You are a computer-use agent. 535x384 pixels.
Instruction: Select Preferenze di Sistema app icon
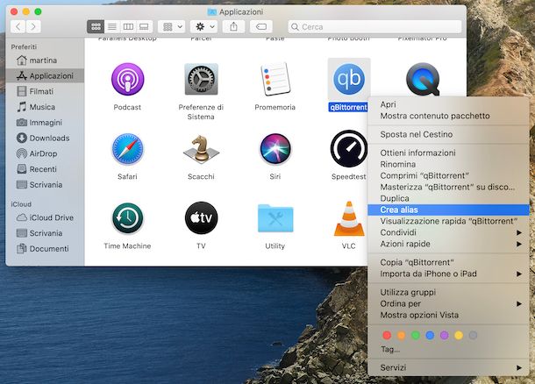click(x=201, y=79)
